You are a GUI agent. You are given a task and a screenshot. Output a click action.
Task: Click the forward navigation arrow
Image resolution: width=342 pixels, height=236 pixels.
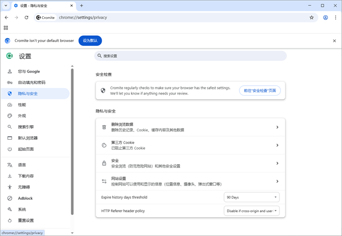point(16,17)
